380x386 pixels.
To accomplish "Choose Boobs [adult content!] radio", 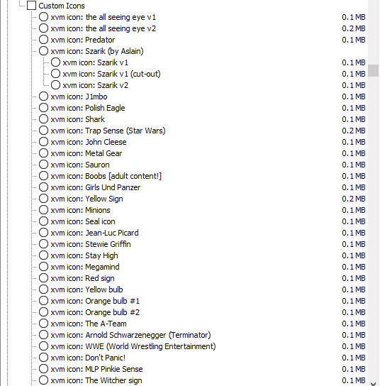I will [43, 176].
